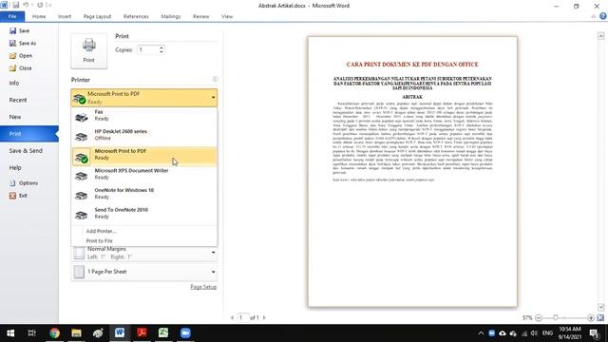Choose Save As in backstage sidebar
Screen dimensions: 608x342
(23, 43)
